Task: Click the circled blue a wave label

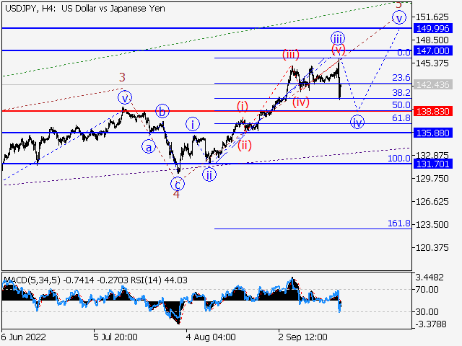Action: pos(149,147)
